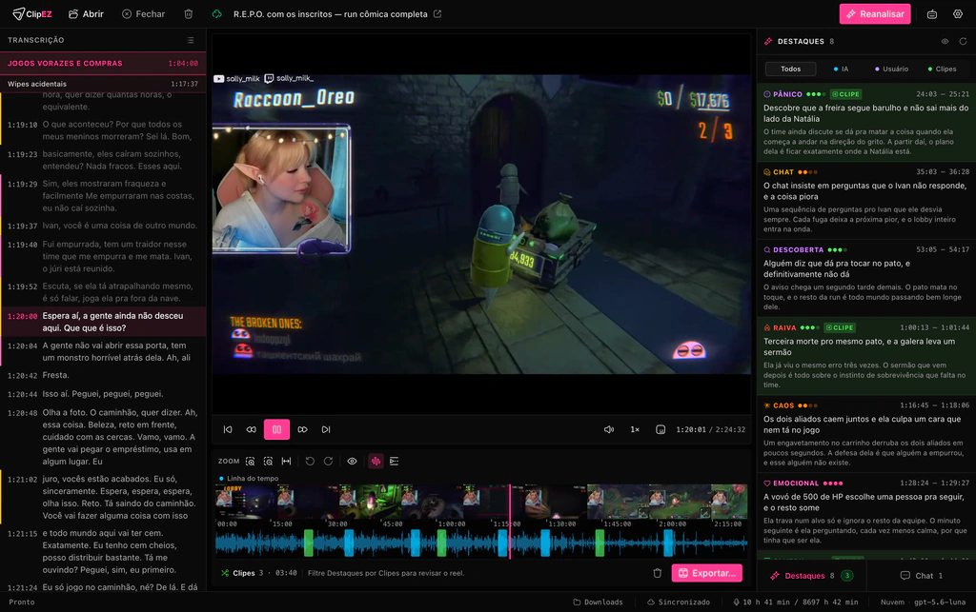Viewport: 976px width, 612px height.
Task: Toggle picture-in-picture mode icon in player
Action: coord(661,429)
